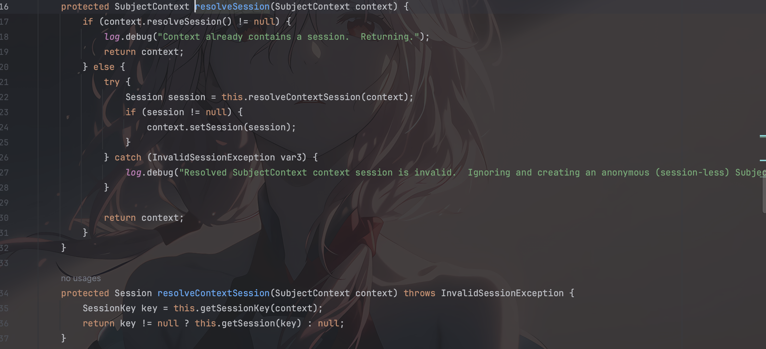Click InvalidSessionException inside the catch clause
This screenshot has width=766, height=349.
point(213,157)
